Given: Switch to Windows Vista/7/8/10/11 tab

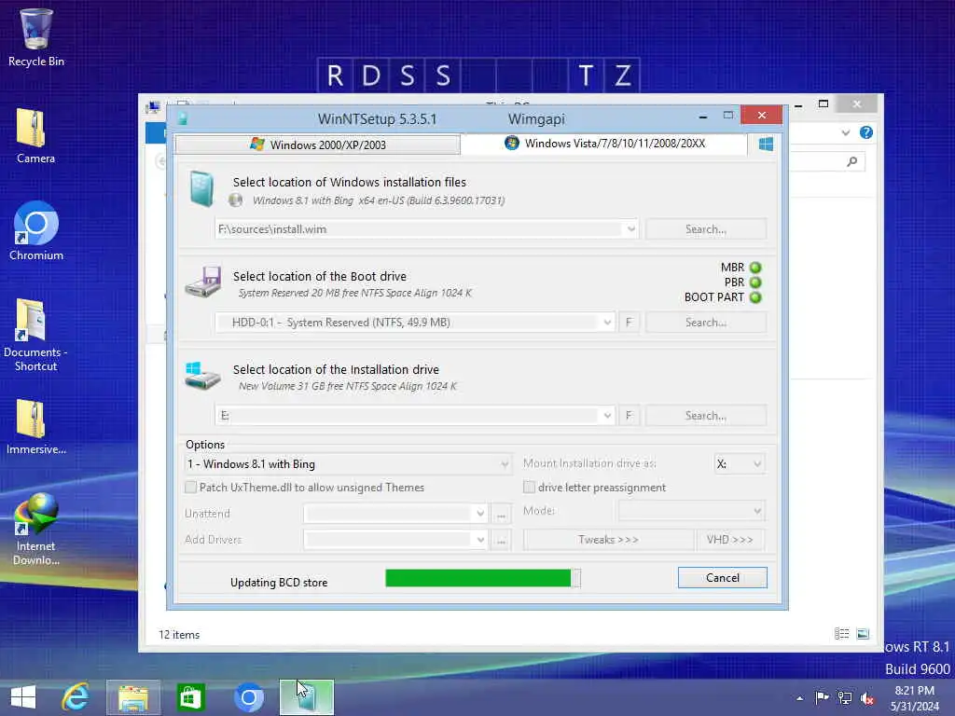Looking at the screenshot, I should tap(604, 143).
